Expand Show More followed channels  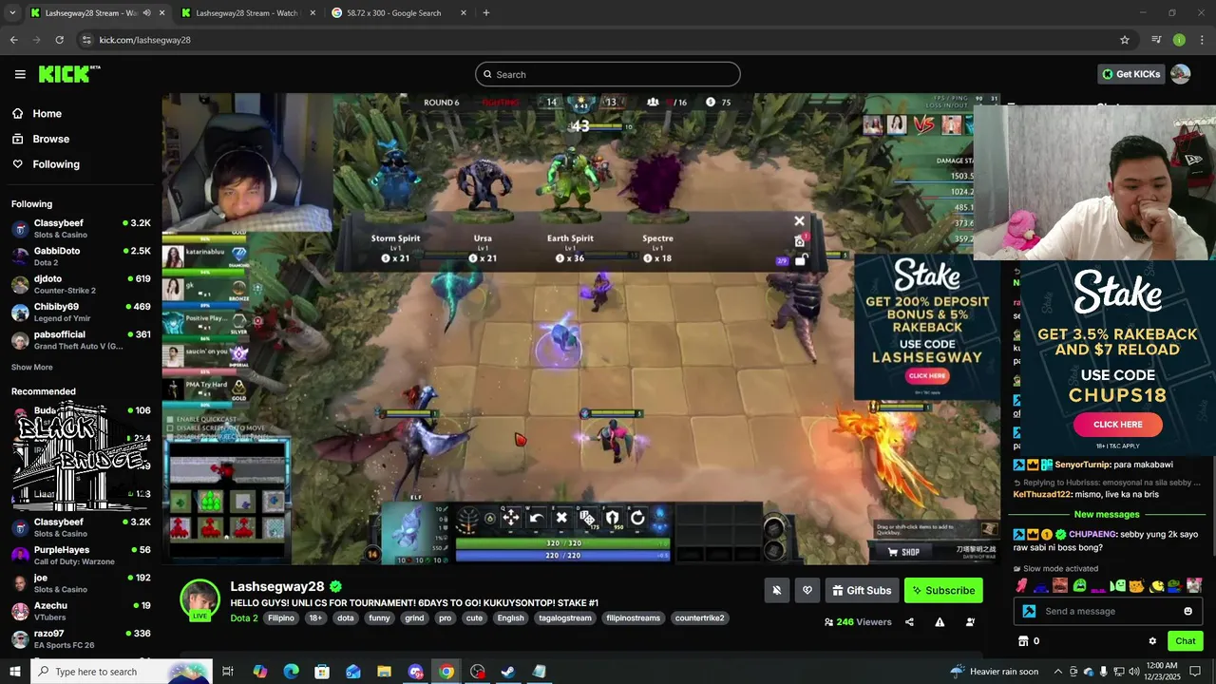(x=32, y=367)
